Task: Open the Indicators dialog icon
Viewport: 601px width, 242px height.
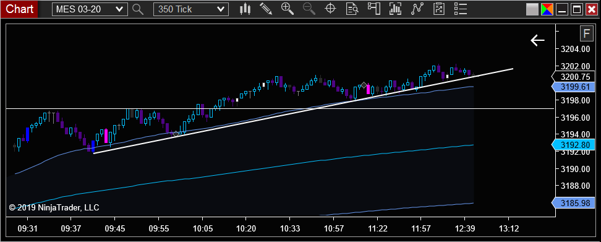Action: click(417, 9)
